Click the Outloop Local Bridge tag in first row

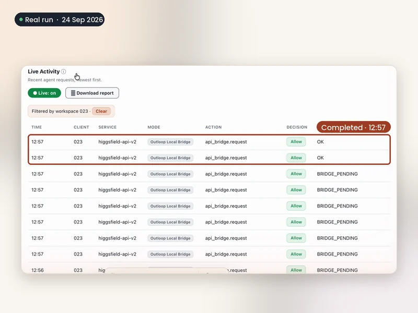pos(170,142)
